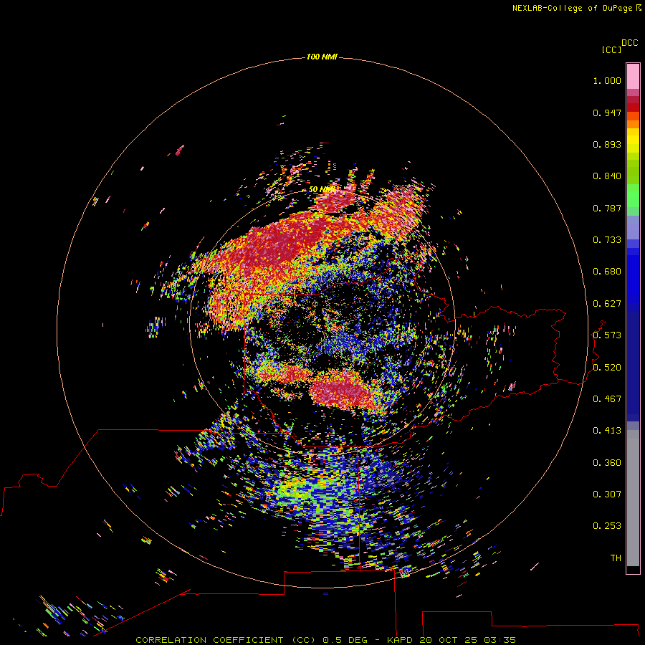Click the [CC] unit label

point(611,49)
